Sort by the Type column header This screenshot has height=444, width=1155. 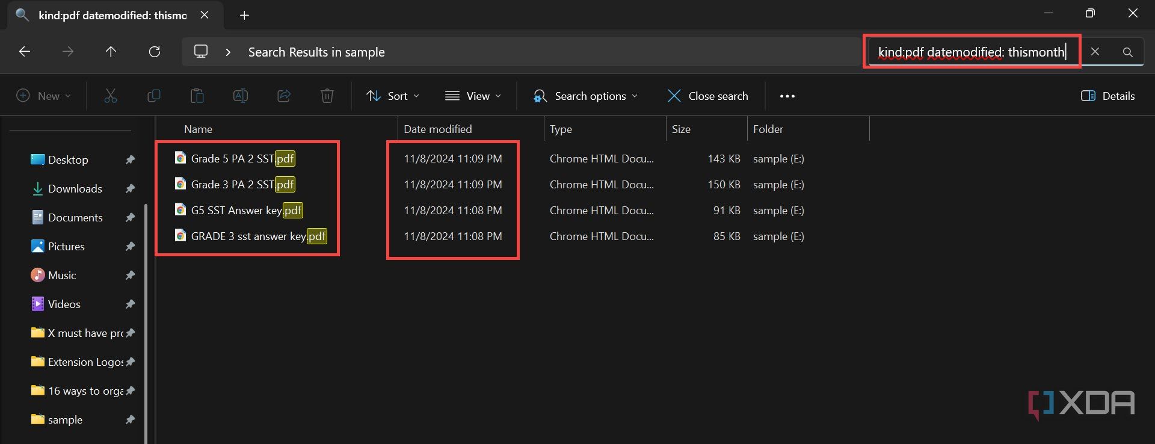(561, 129)
